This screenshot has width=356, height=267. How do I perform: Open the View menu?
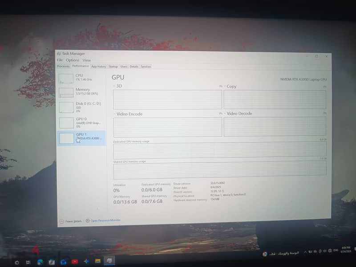[86, 60]
